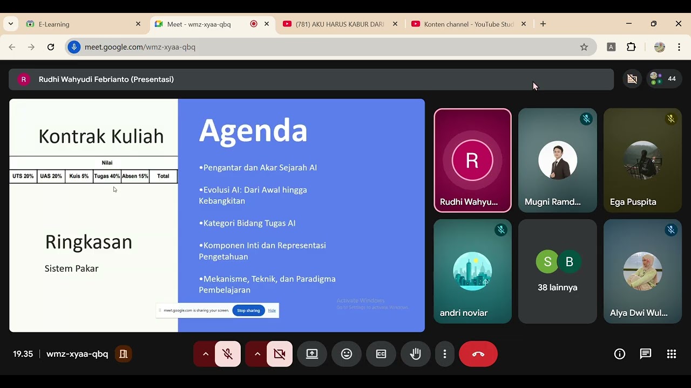Screen dimensions: 691x388
Task: Close the AKU HARUS KABUR tab
Action: [x=395, y=24]
